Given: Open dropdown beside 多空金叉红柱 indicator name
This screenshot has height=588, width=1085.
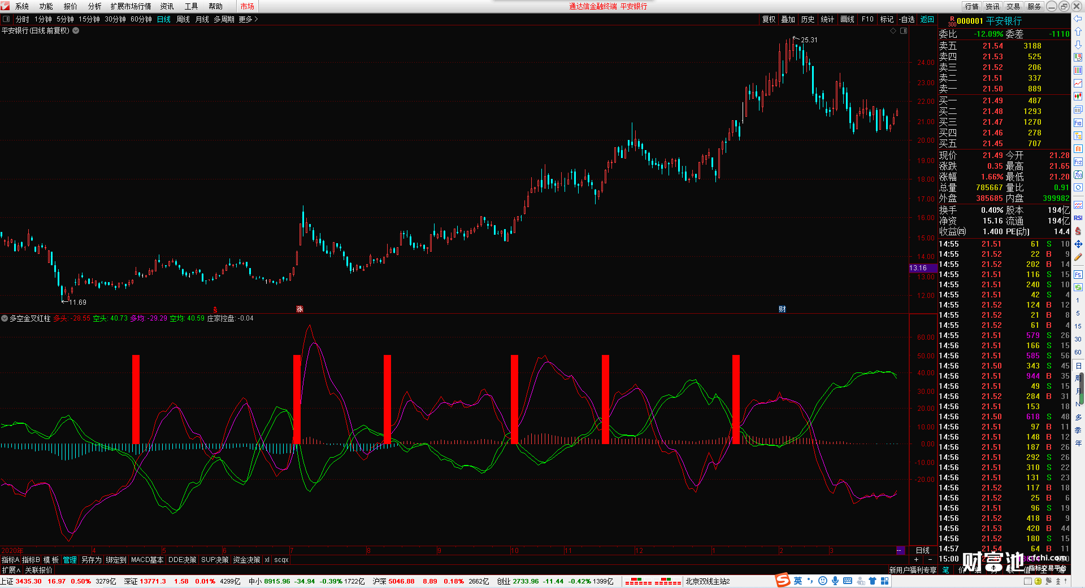Looking at the screenshot, I should tap(5, 318).
